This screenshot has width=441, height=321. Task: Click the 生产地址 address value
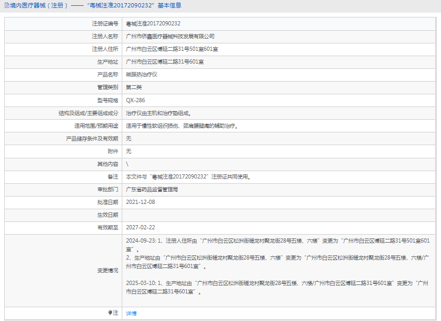pos(165,61)
